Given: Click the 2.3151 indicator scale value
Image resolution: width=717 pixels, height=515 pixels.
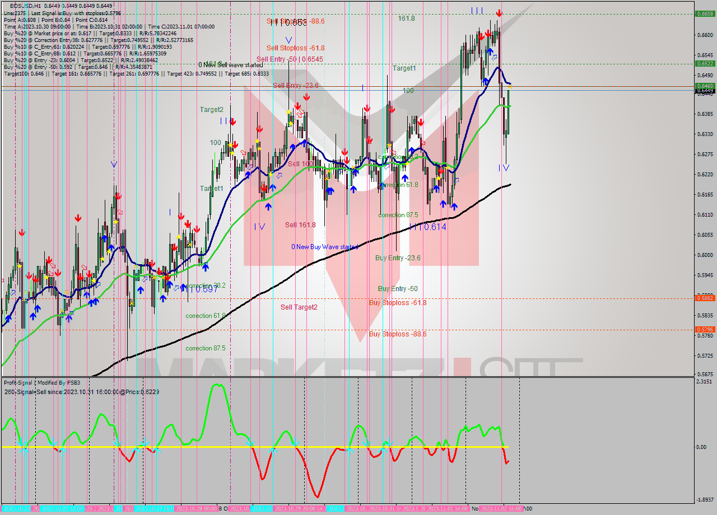Looking at the screenshot, I should point(704,382).
